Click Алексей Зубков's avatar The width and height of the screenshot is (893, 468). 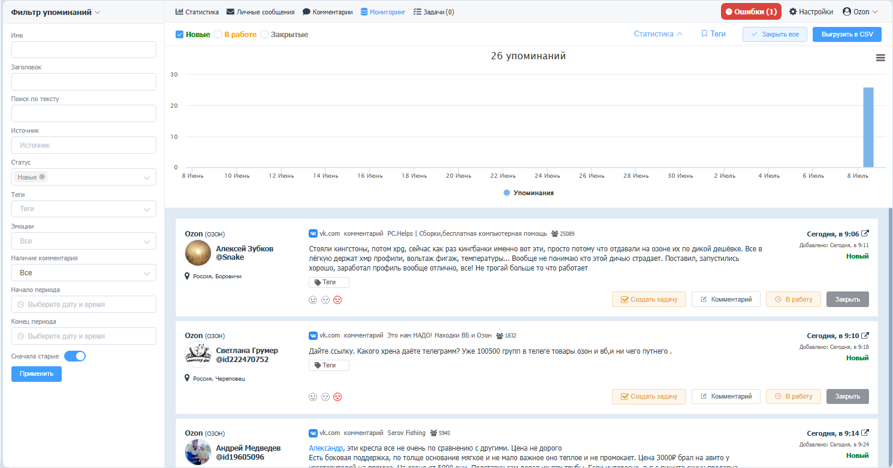(198, 253)
